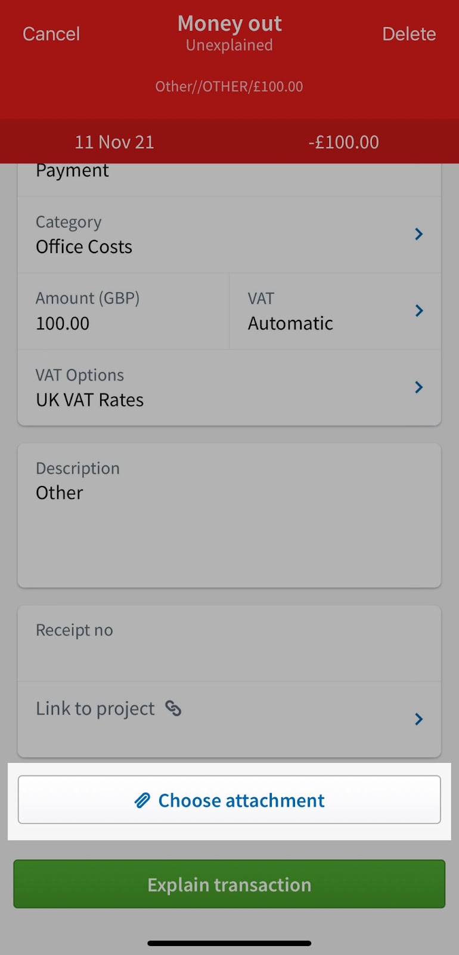The image size is (459, 955).
Task: Select the Other//OTHER/£100.00 subtitle
Action: [x=229, y=86]
